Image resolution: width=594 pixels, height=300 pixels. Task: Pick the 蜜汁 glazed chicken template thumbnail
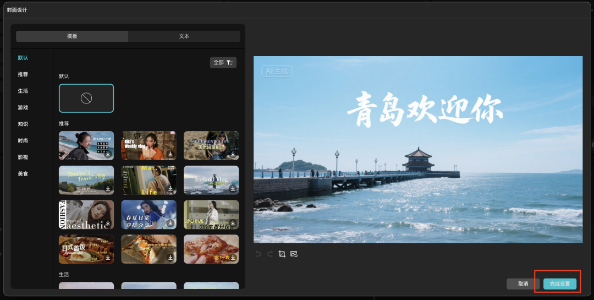point(211,249)
